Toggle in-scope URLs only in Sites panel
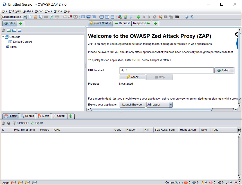242x185 pixels. click(3, 30)
